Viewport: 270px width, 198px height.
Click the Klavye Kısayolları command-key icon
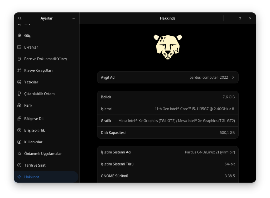[x=19, y=70]
